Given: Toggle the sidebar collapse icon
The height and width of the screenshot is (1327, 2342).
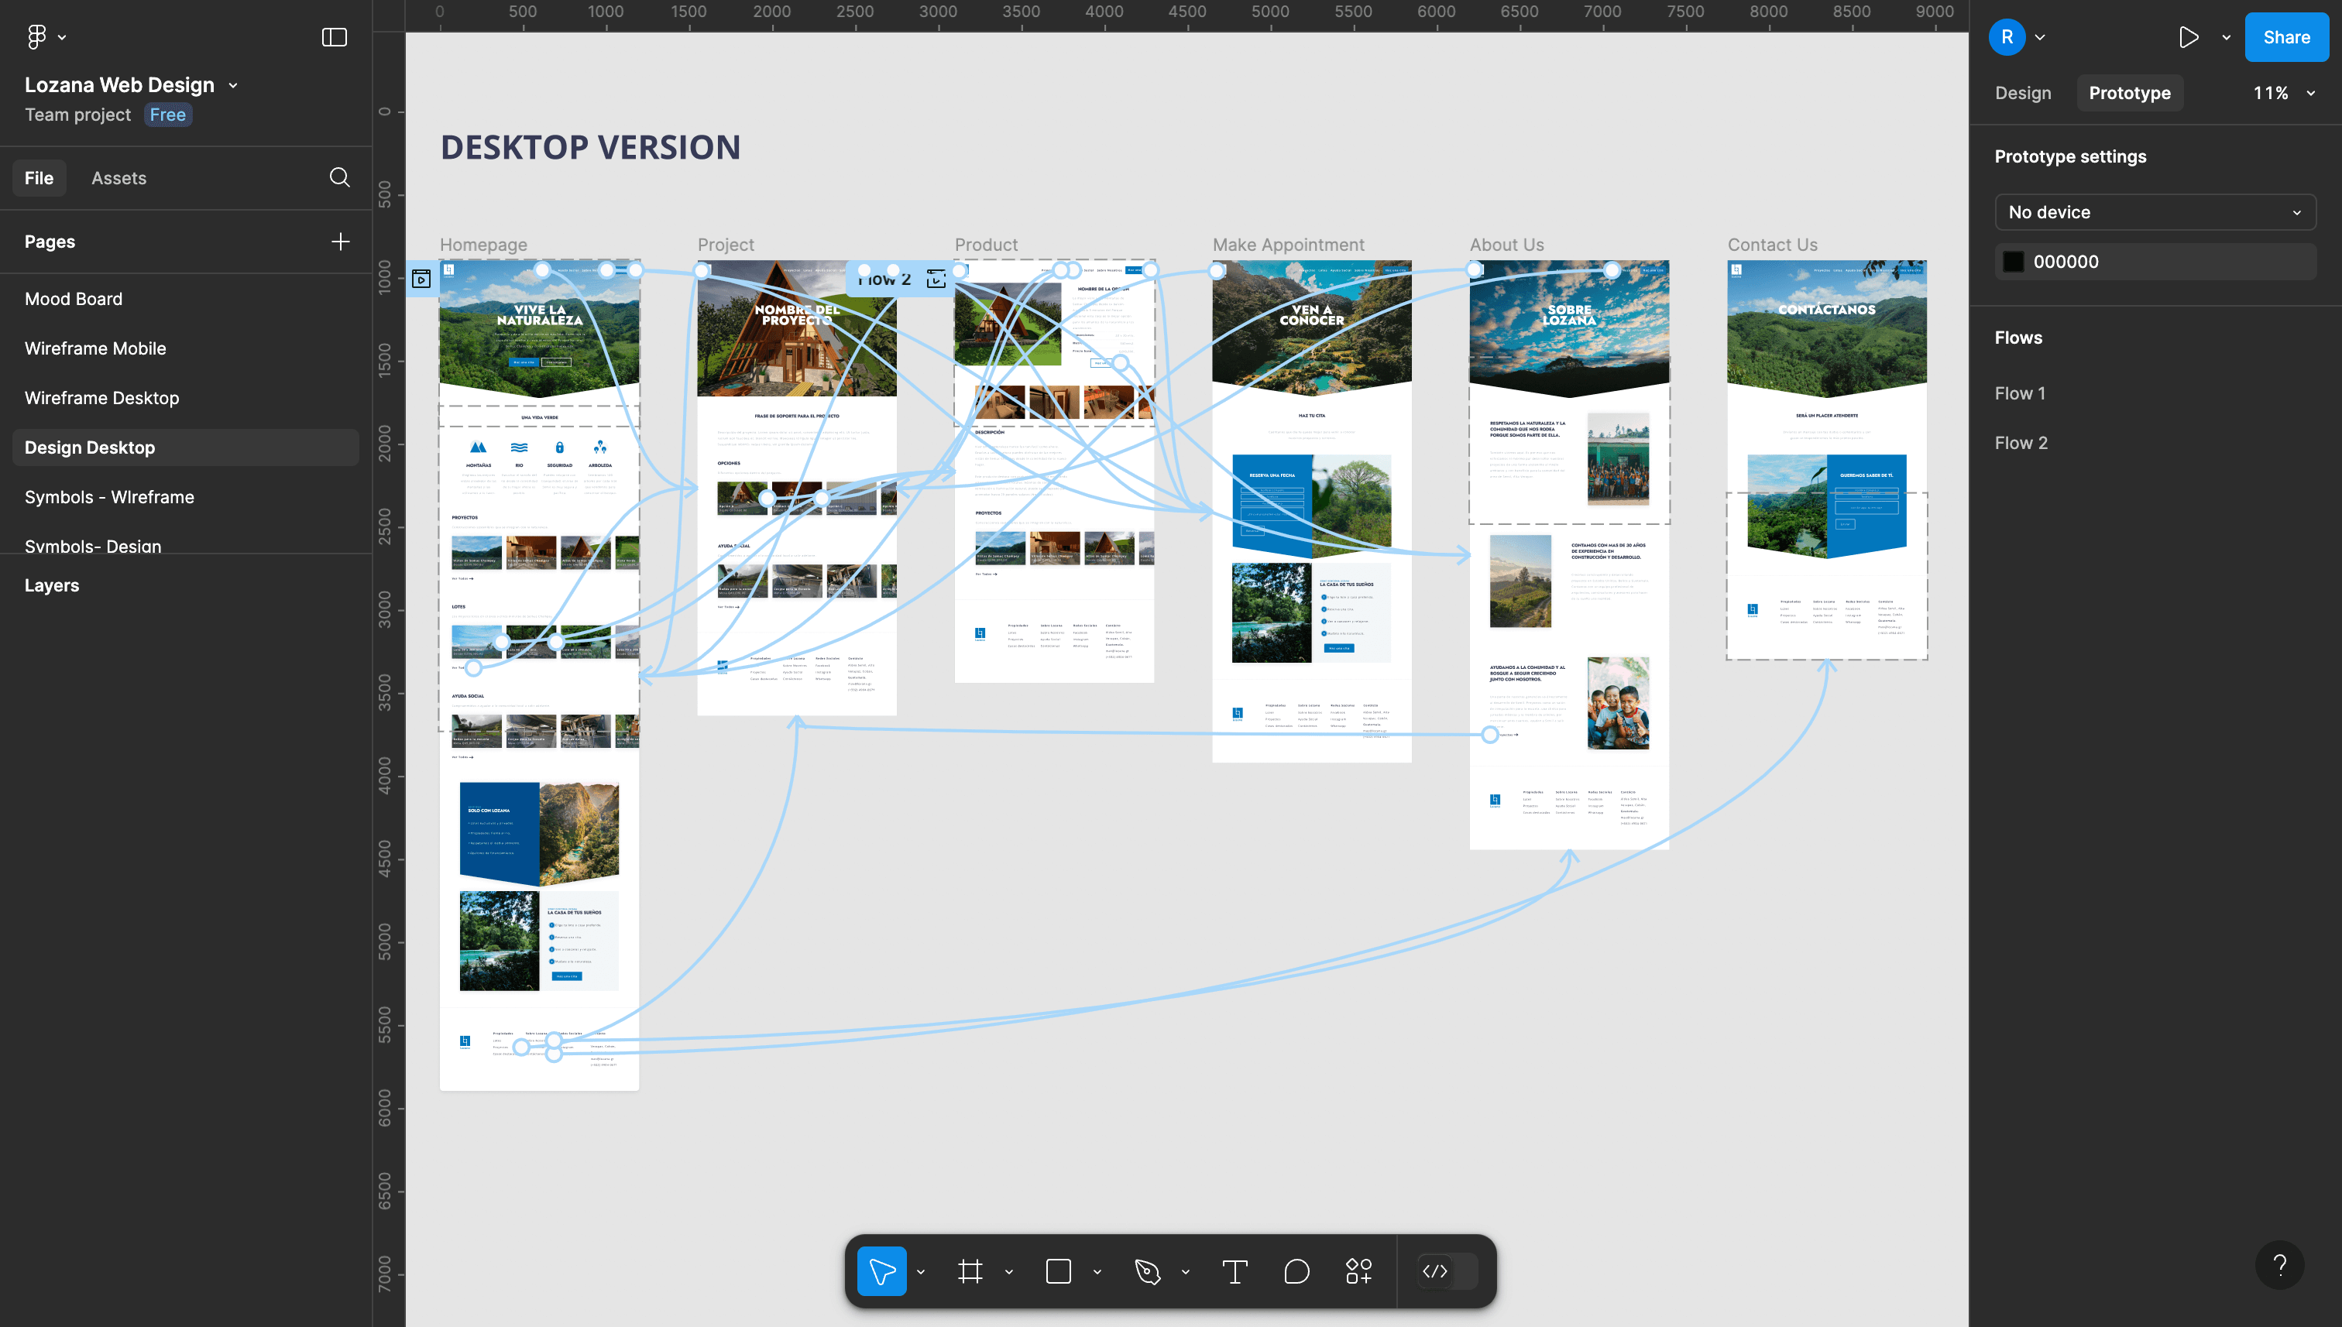Looking at the screenshot, I should (335, 37).
